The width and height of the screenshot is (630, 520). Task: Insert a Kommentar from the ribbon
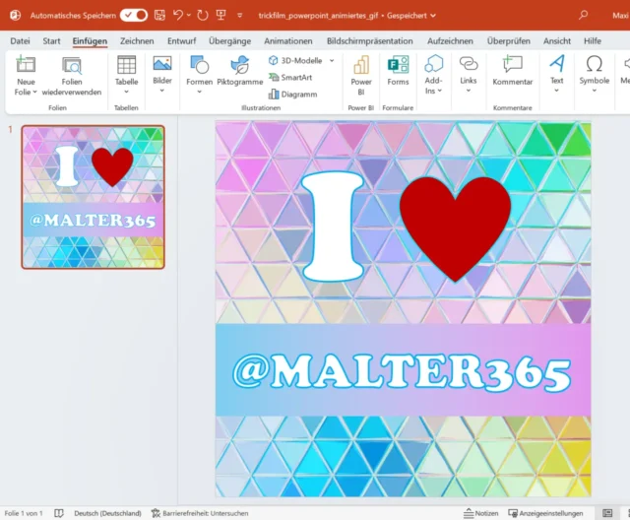512,72
